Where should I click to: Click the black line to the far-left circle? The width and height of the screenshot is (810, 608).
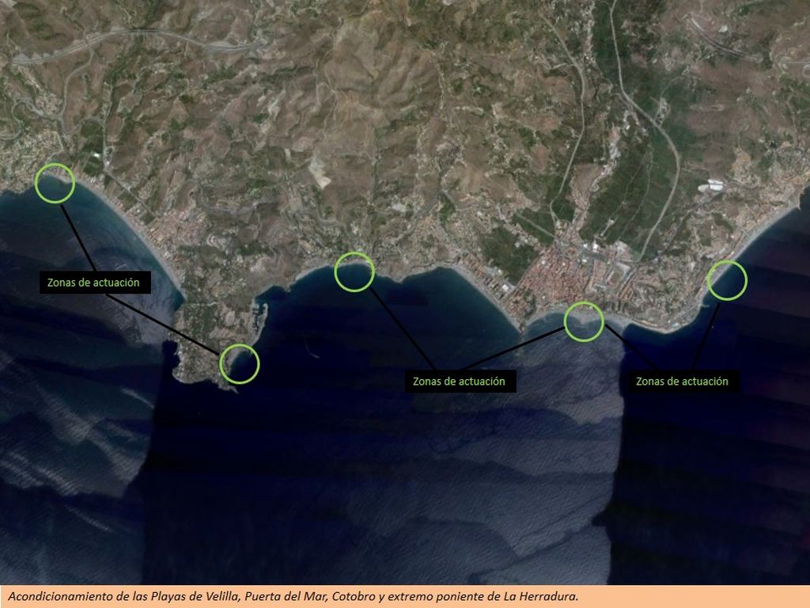[78, 236]
